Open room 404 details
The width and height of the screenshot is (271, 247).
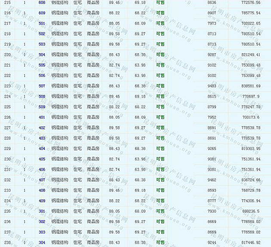click(x=42, y=149)
